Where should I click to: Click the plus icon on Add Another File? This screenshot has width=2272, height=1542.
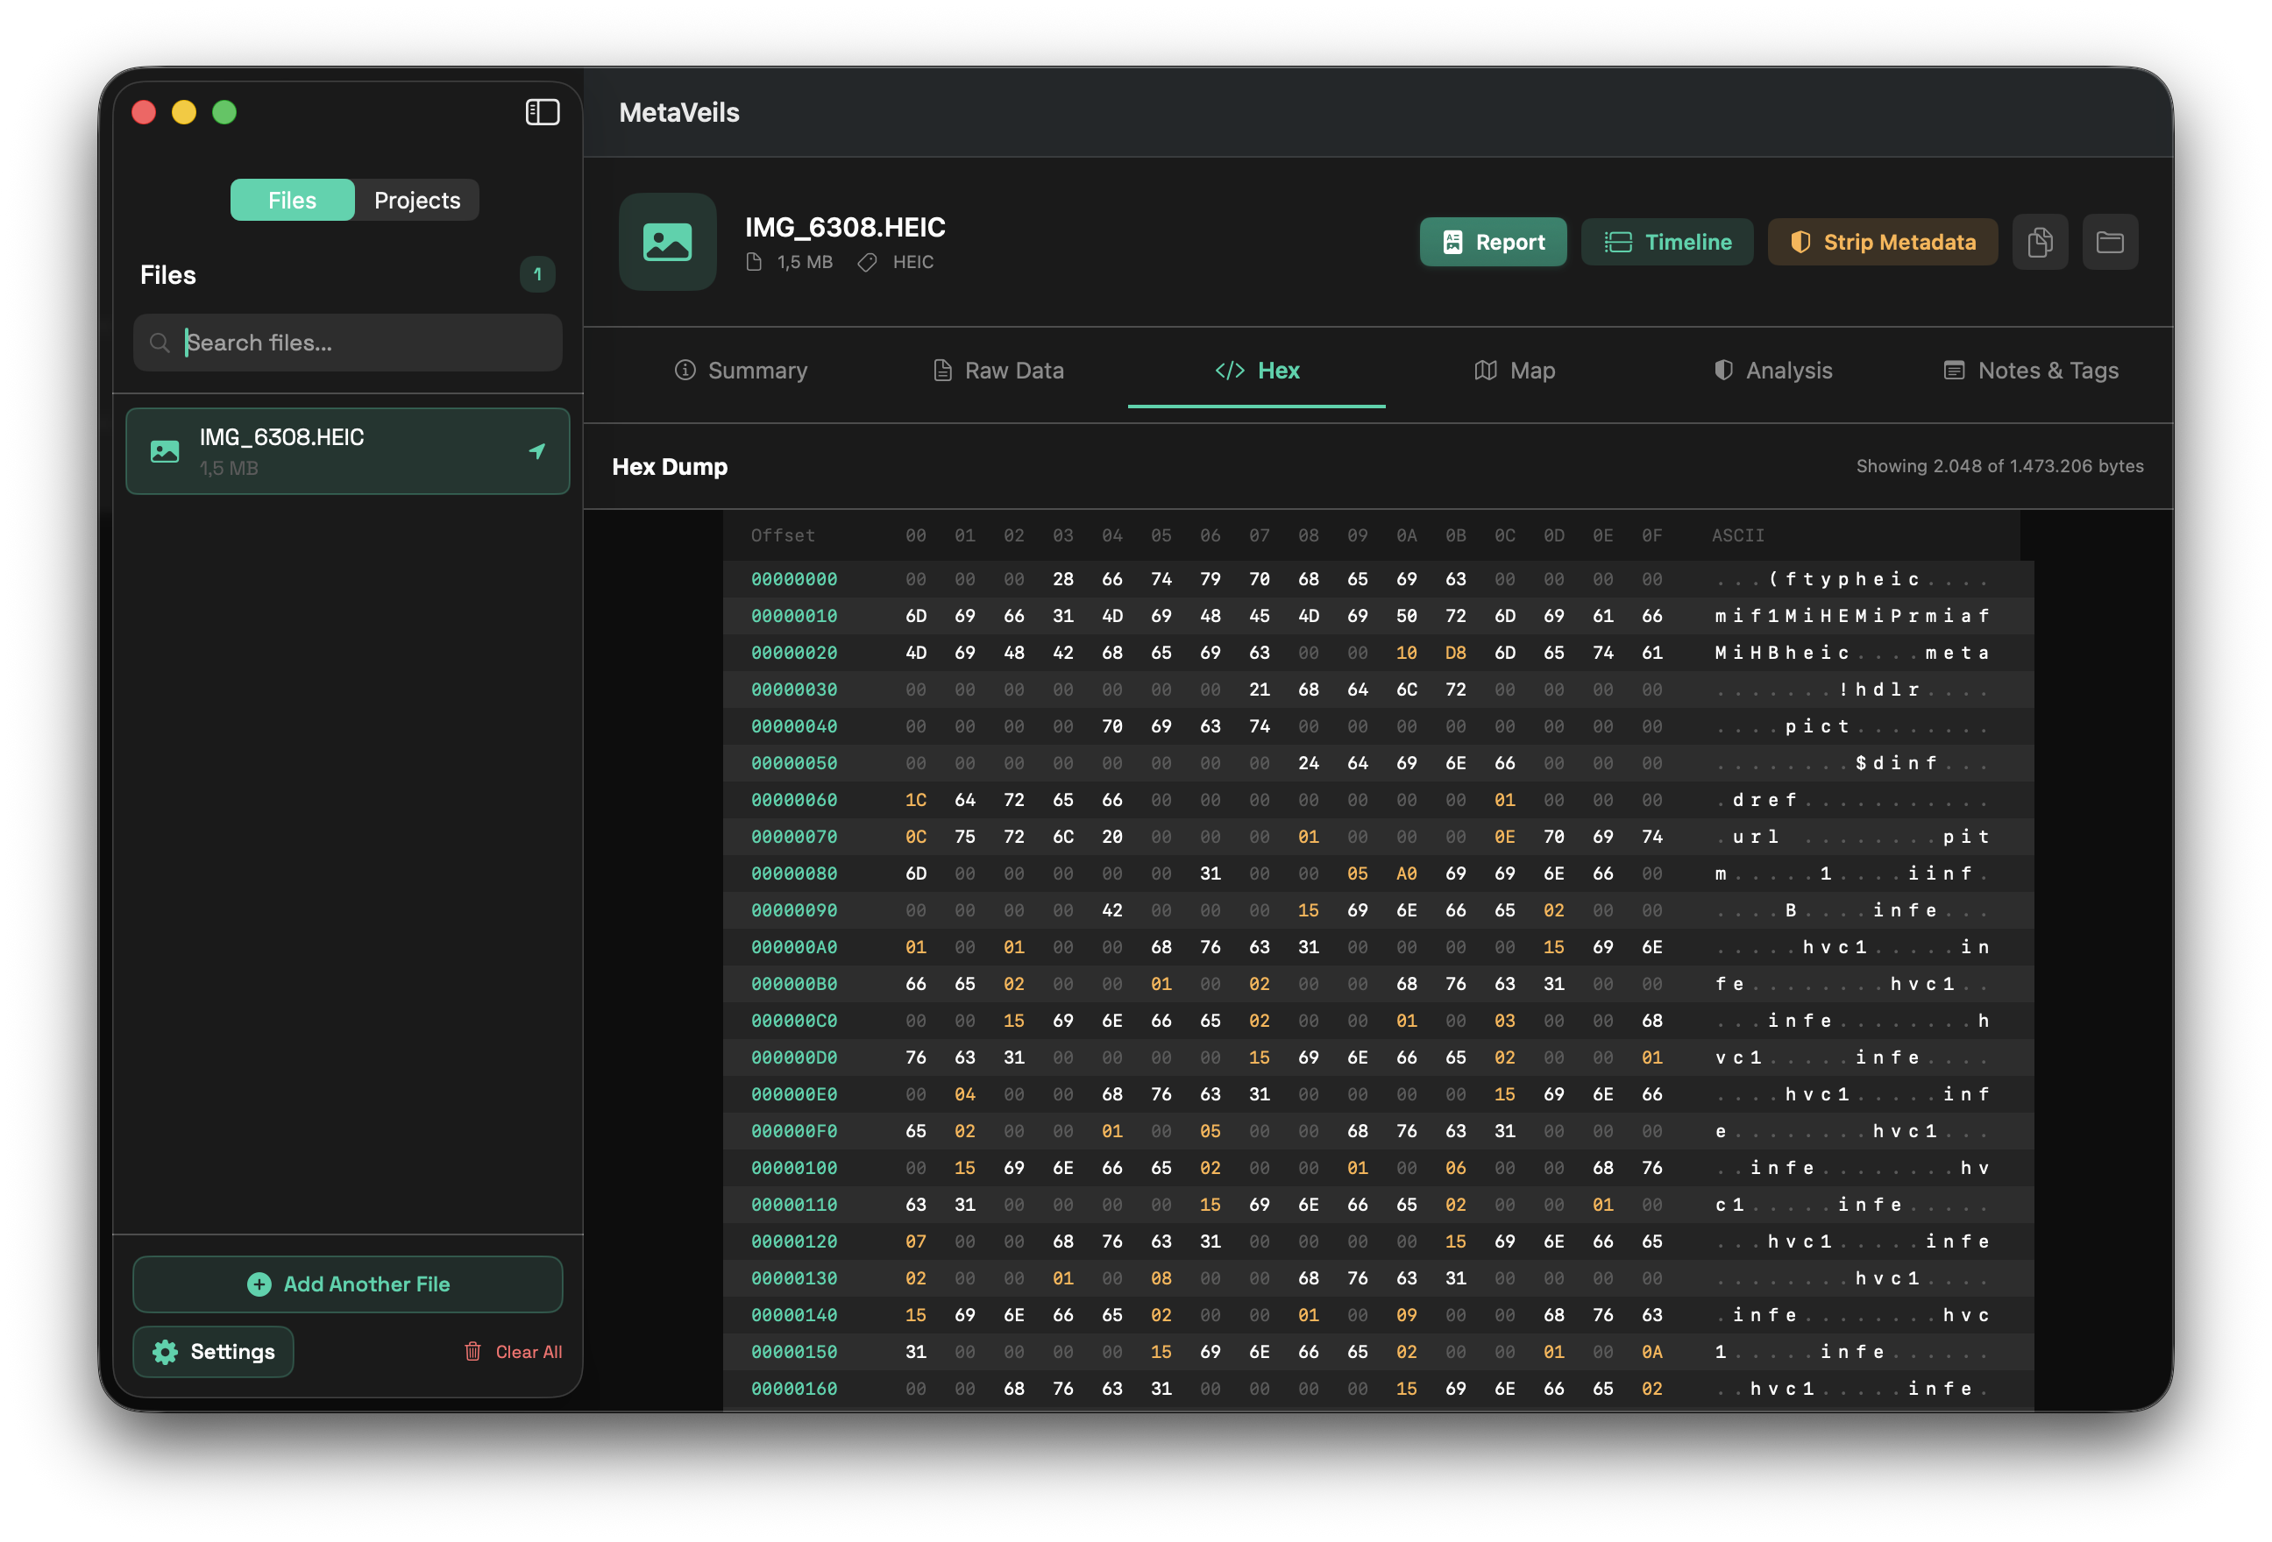[259, 1284]
